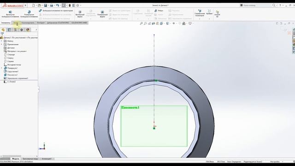Expand the Примечания tree node
This screenshot has width=295, height=166.
click(2, 44)
